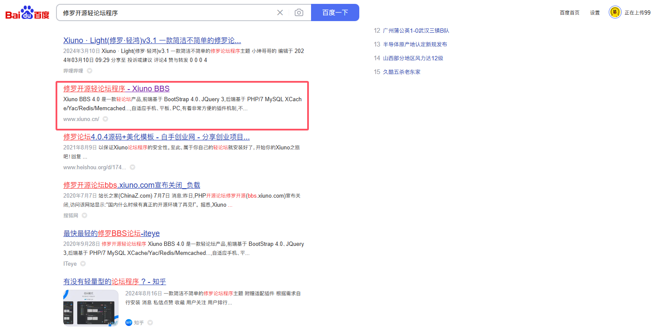
Task: Open hot search 久酷五杀老东家
Action: (x=402, y=72)
